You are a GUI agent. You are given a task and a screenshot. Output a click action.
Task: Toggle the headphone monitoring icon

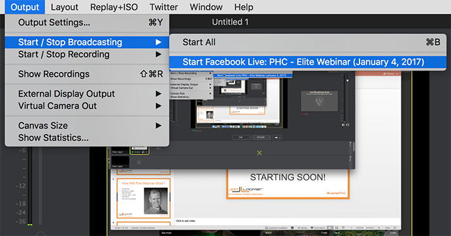348,125
